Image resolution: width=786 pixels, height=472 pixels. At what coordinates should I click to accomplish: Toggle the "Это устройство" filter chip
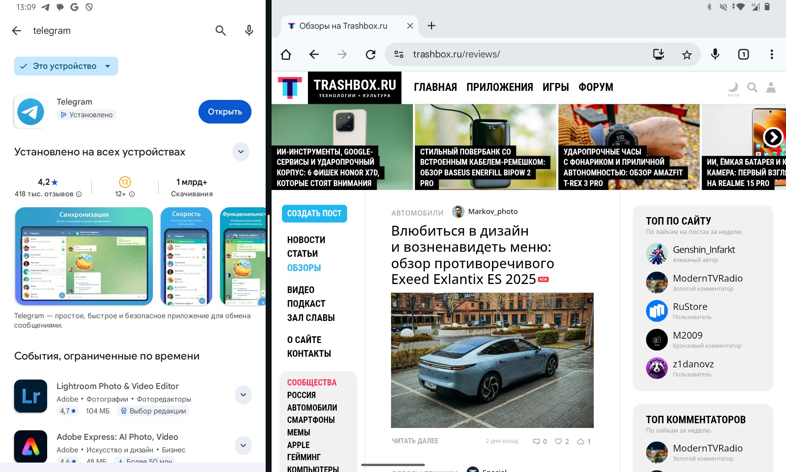[66, 66]
